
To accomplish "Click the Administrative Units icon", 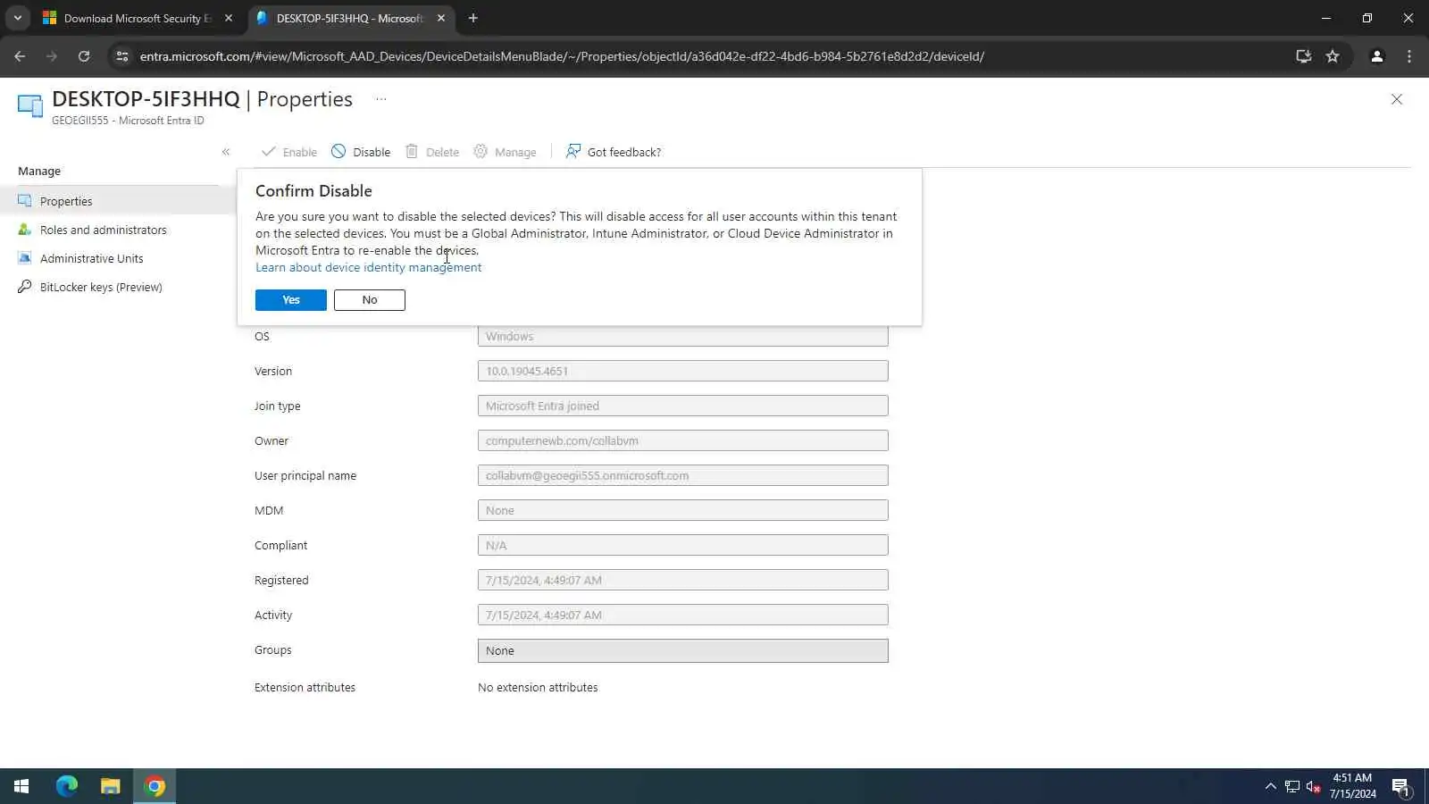I will (x=25, y=258).
